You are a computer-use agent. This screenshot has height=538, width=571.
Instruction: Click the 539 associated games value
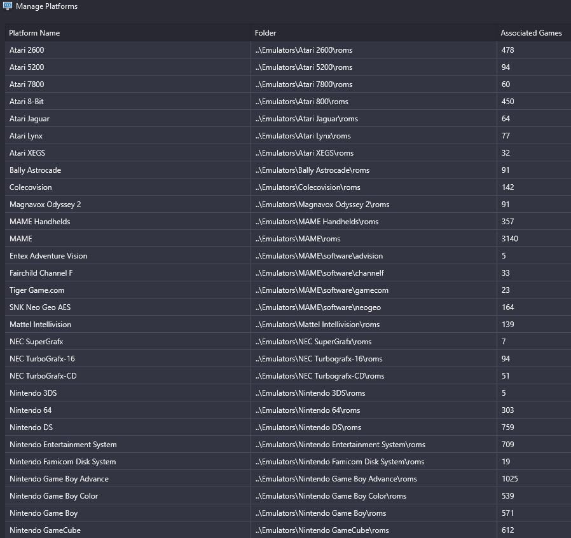507,496
